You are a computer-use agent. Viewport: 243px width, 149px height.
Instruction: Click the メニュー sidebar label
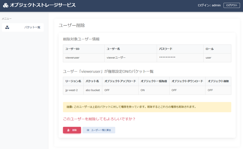point(7,19)
